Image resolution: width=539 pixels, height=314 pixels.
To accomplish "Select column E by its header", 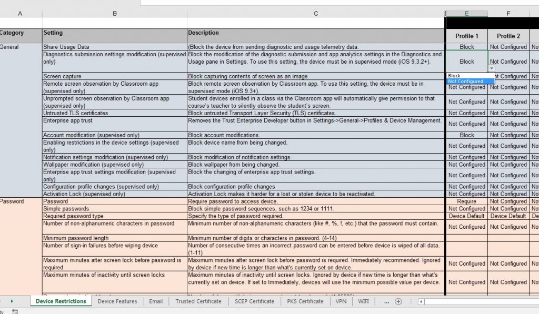I will [x=466, y=13].
